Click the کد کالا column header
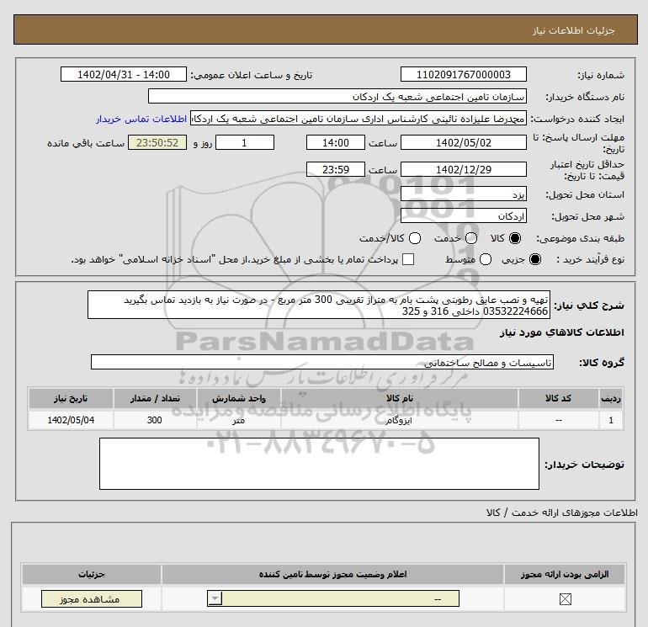Viewport: 648px width, 627px height. [x=558, y=398]
